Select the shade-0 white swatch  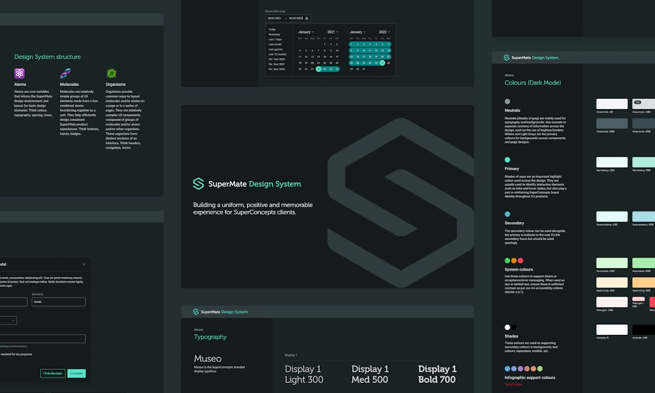point(611,330)
